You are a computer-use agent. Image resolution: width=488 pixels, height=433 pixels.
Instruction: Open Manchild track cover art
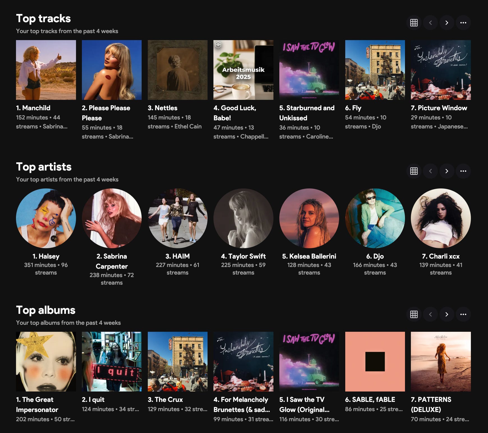coord(46,70)
